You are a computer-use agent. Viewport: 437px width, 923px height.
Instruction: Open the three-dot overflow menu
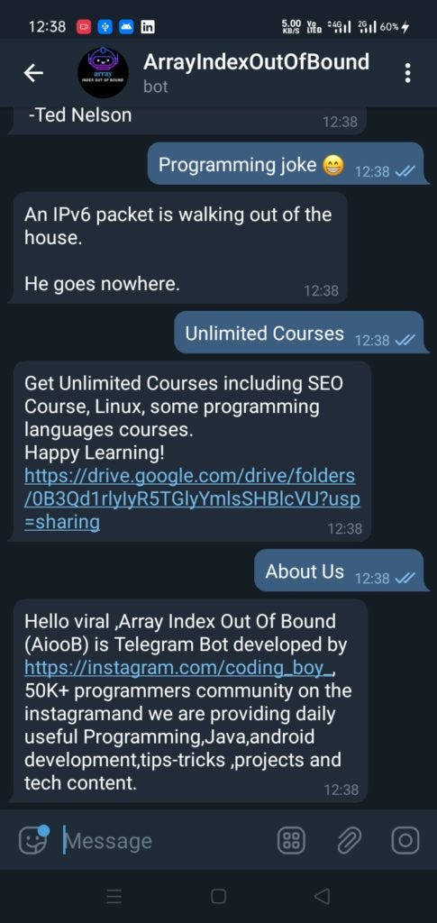pyautogui.click(x=407, y=73)
